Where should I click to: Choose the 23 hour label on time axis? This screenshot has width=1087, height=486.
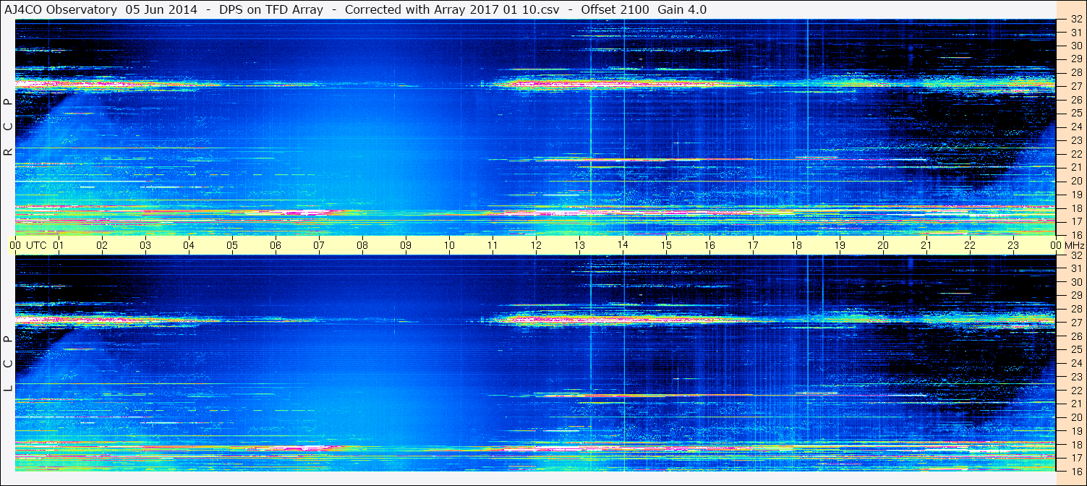1013,245
